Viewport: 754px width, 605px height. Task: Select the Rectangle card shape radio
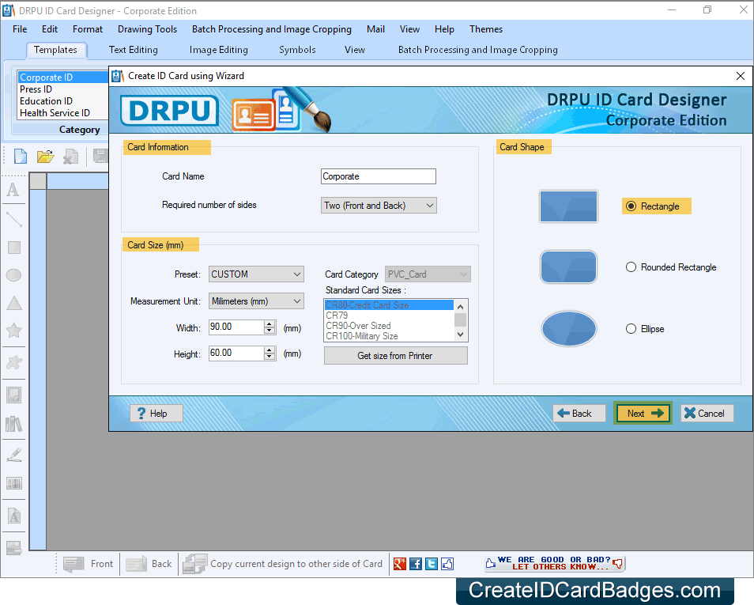(x=631, y=206)
